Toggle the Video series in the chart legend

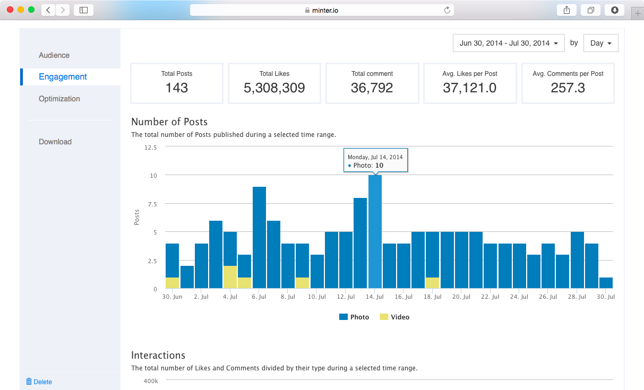[x=394, y=317]
